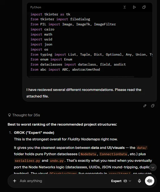Open the Expert mode selector dropdown
This screenshot has height=192, width=160.
coord(121,181)
